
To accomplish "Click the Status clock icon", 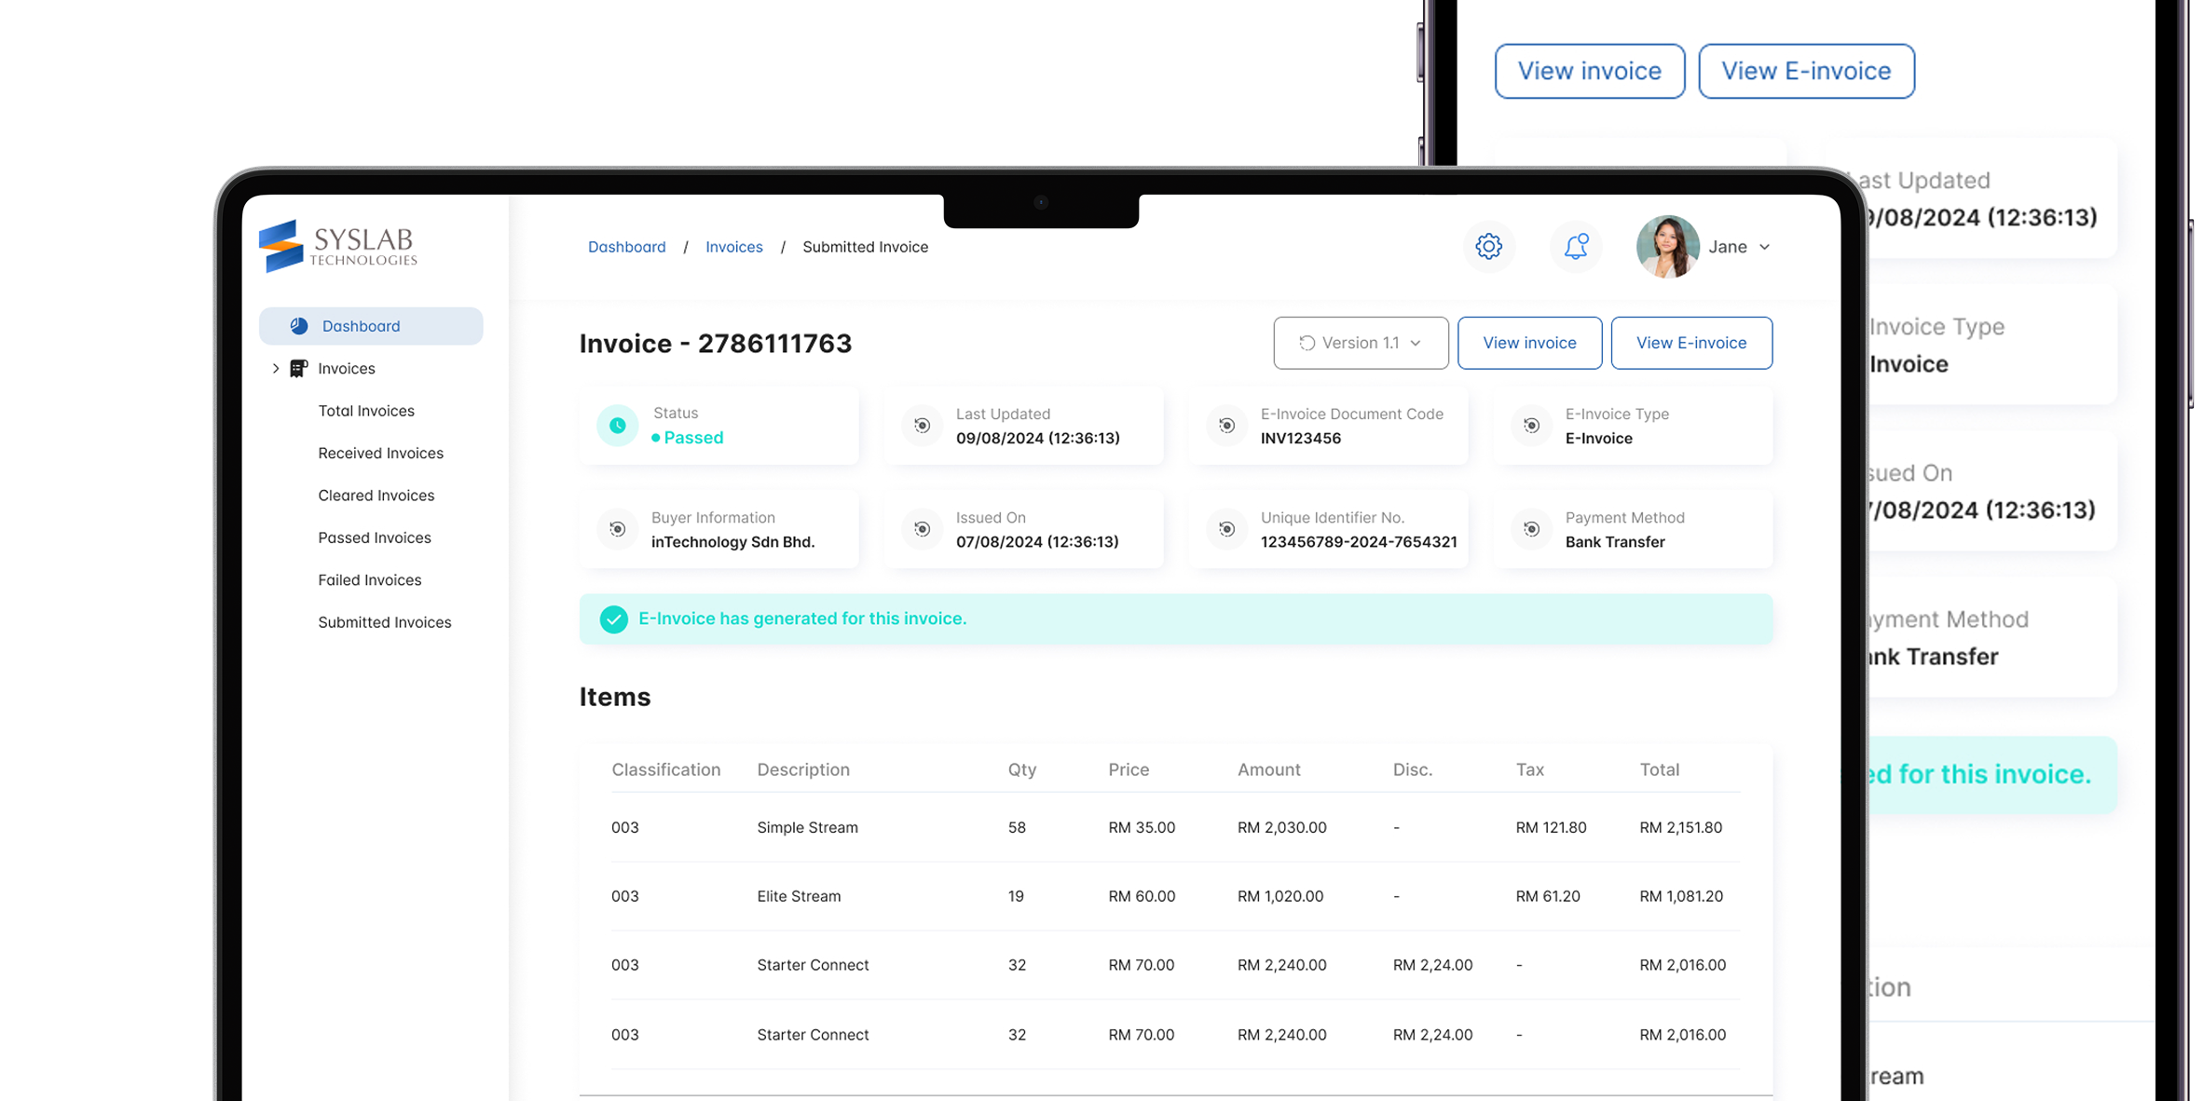I will click(x=617, y=426).
